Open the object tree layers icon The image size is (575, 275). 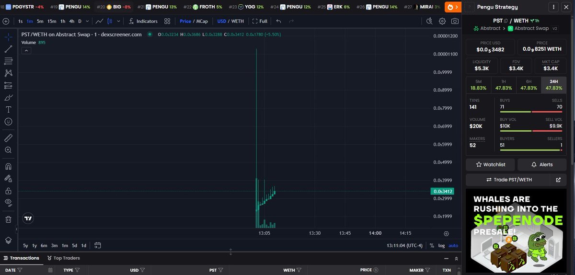pos(8,240)
